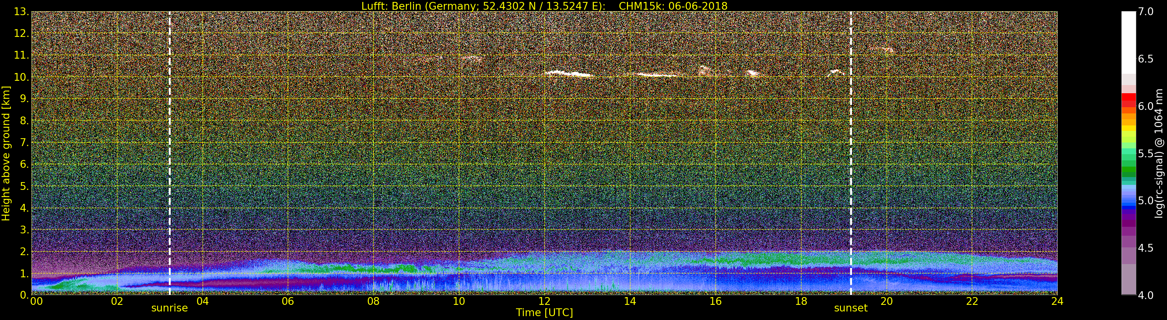Click the 'sunrise' label under the time axis

170,308
